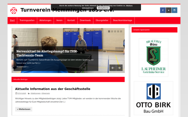Open the Verein menu item
This screenshot has width=188, height=117.
59,20
